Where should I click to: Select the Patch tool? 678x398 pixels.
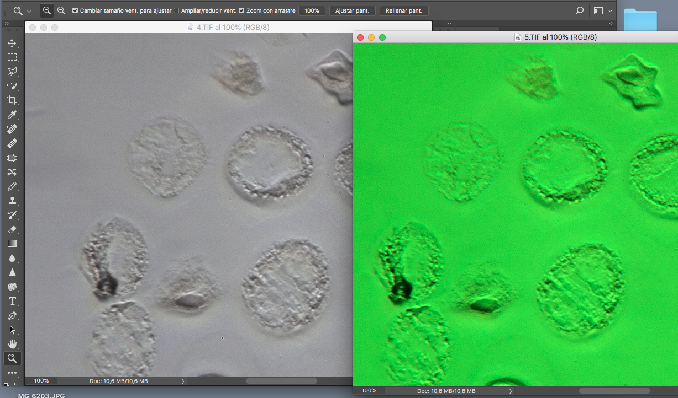(12, 158)
